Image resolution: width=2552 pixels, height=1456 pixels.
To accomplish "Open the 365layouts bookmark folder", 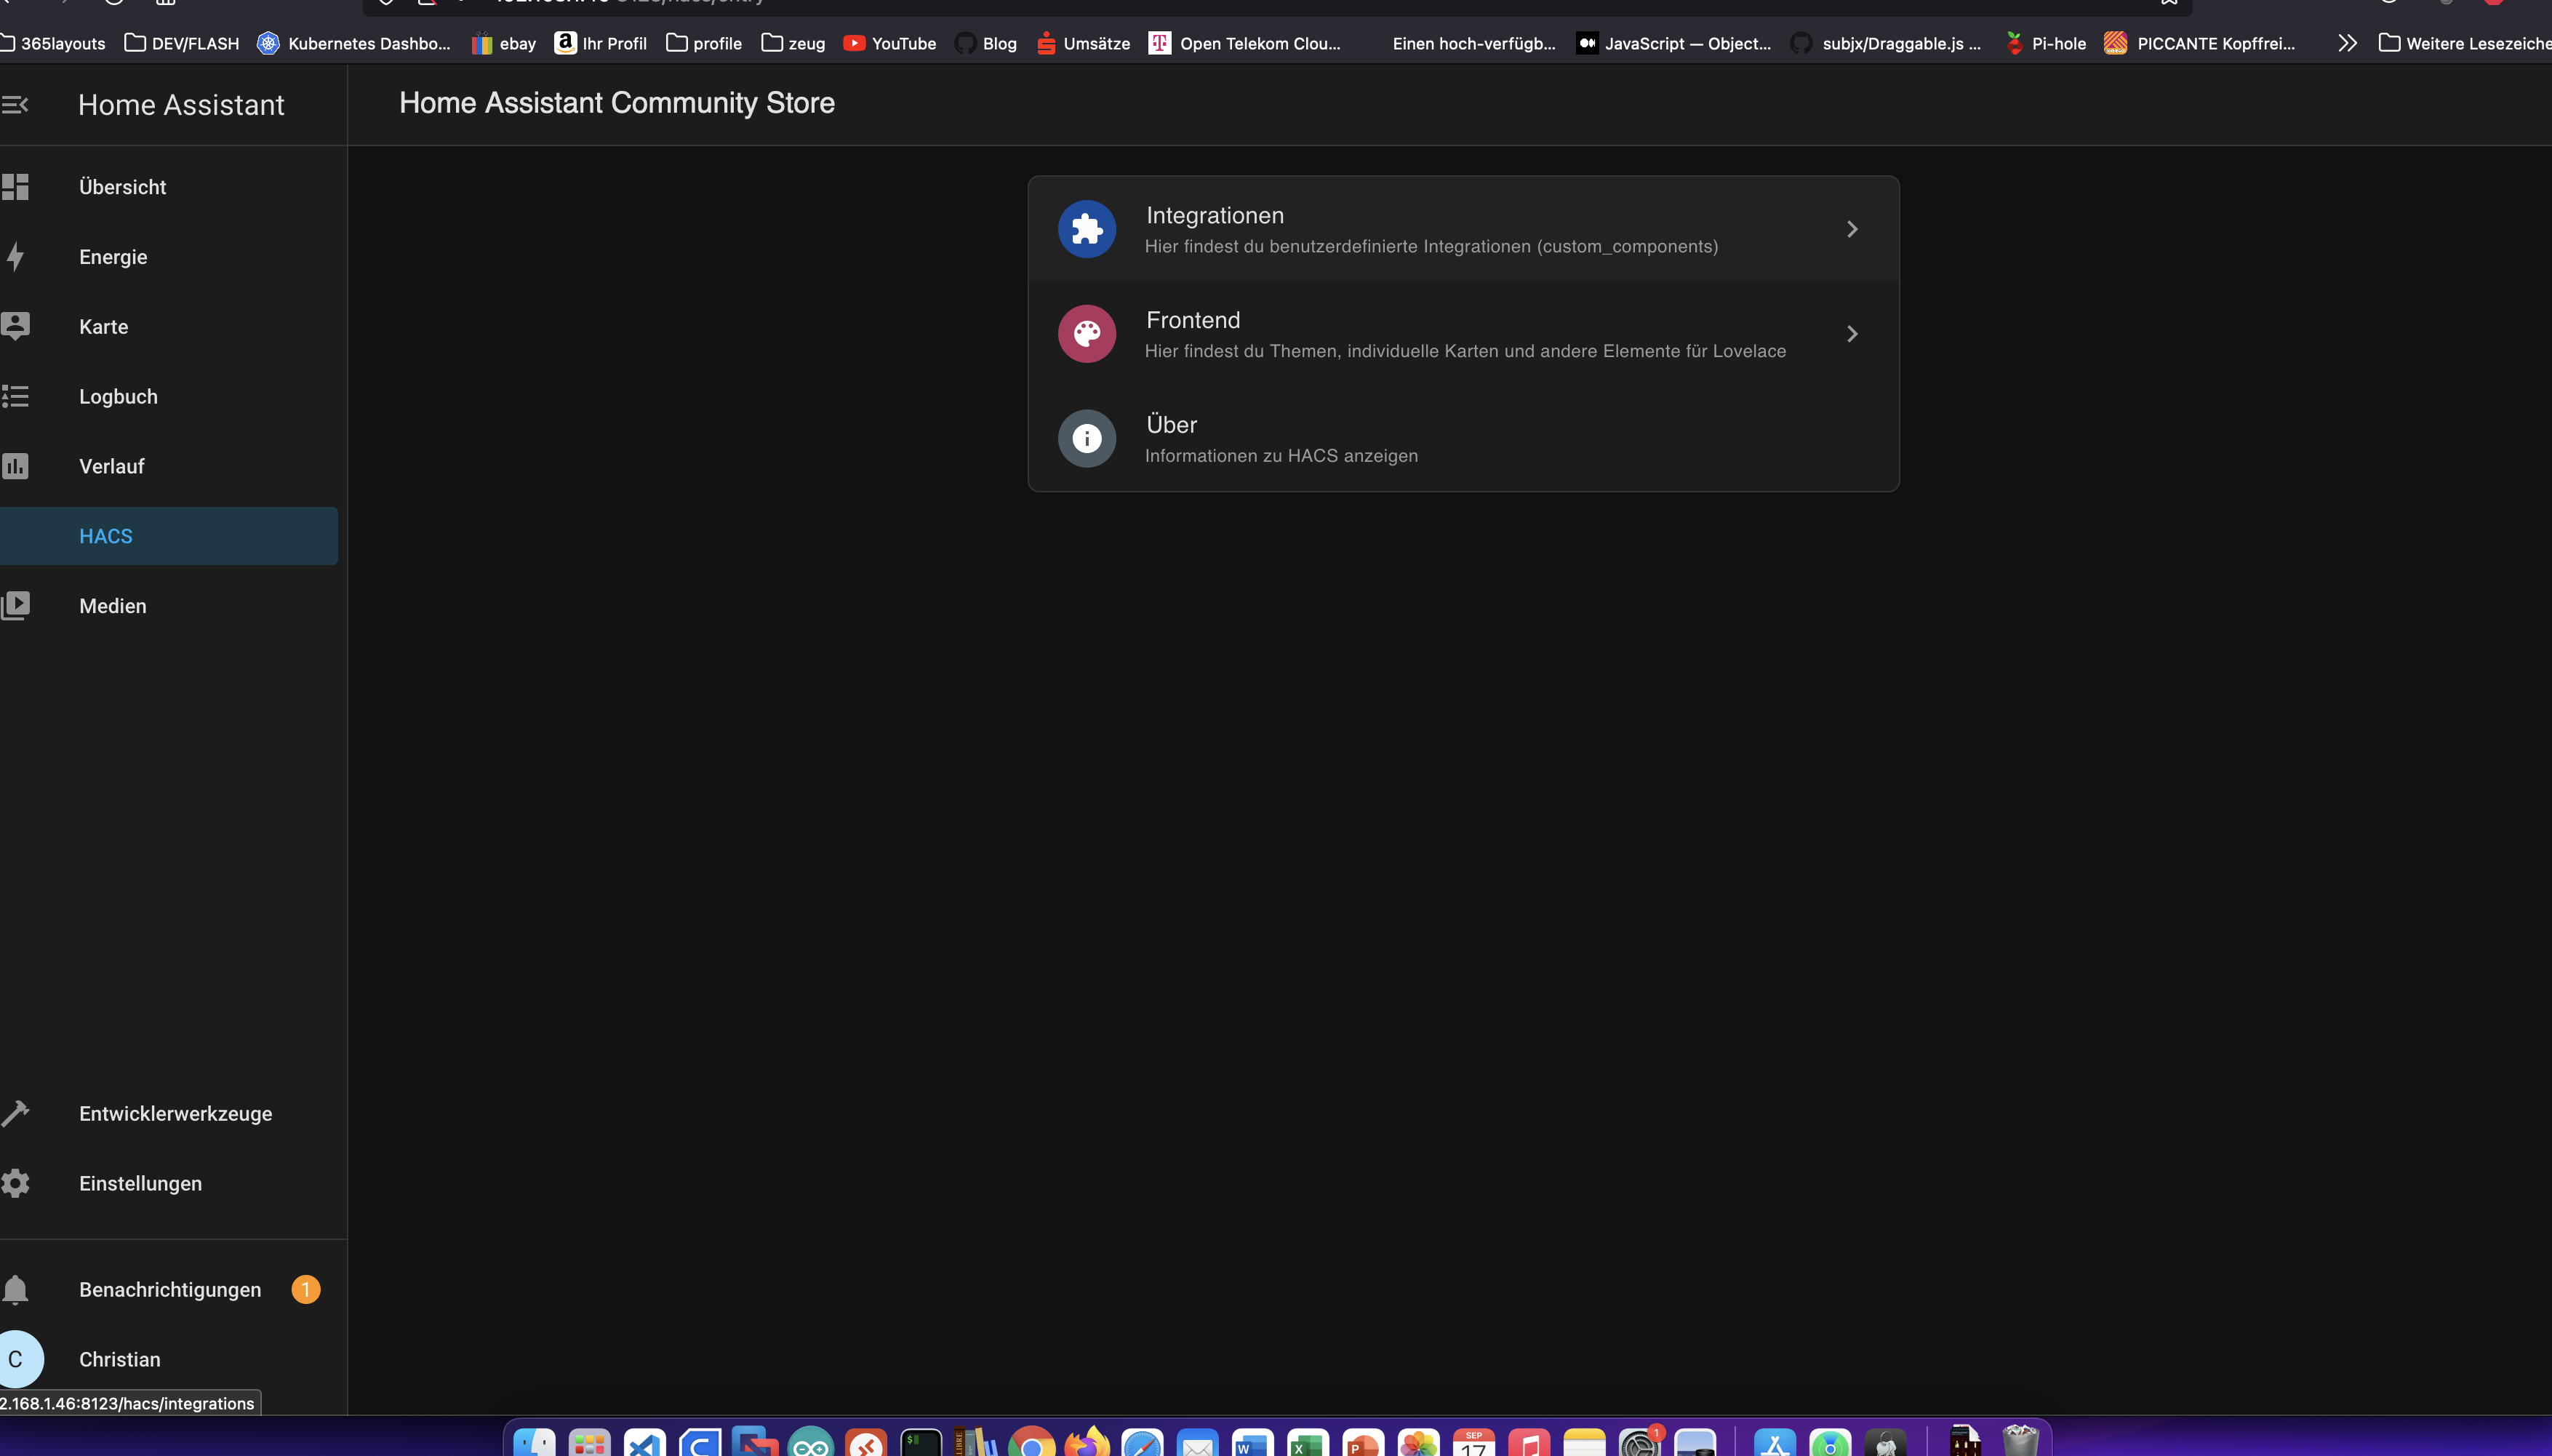I will pyautogui.click(x=53, y=43).
